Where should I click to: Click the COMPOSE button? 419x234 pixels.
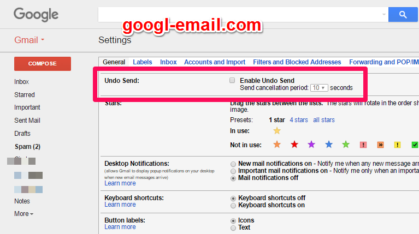click(x=43, y=64)
